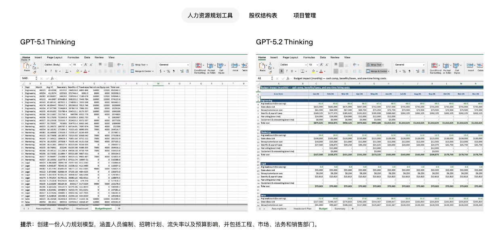The image size is (502, 236).
Task: Open font size 13 dropdown in GPT-5.2 spreadsheet
Action: click(x=313, y=65)
